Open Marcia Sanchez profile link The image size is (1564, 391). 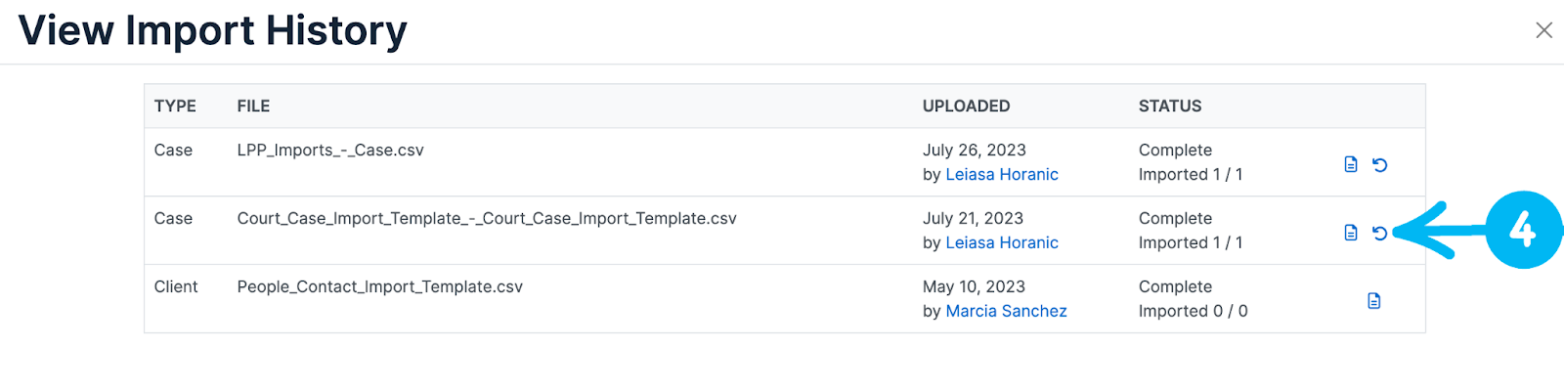(1006, 312)
